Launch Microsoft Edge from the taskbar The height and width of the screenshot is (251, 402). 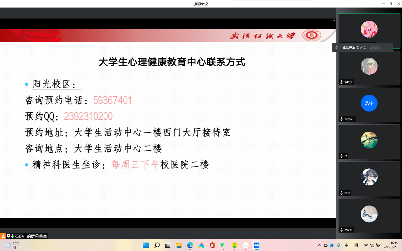click(x=190, y=245)
